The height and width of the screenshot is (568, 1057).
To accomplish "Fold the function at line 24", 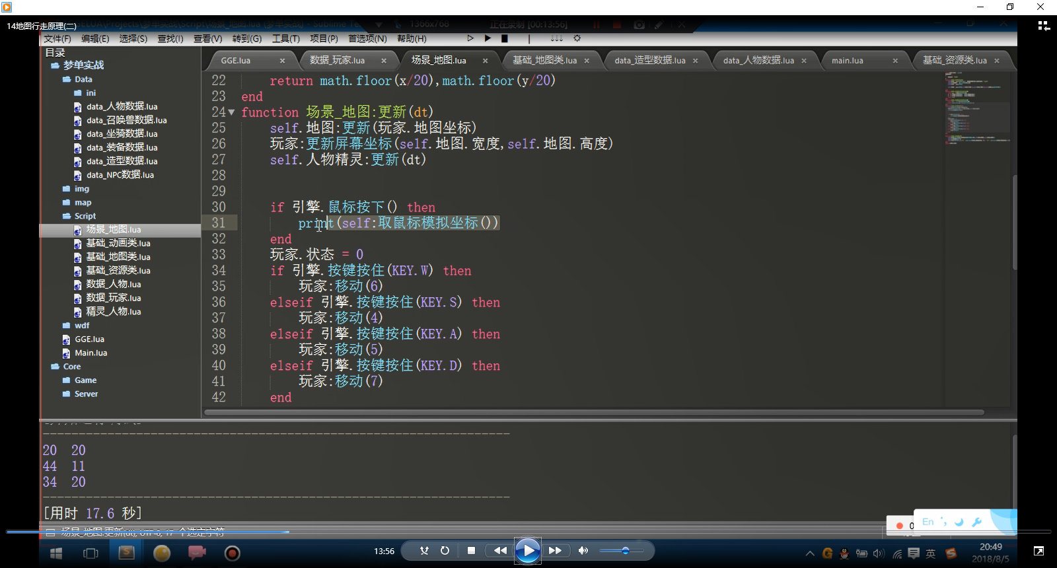I will pos(231,112).
